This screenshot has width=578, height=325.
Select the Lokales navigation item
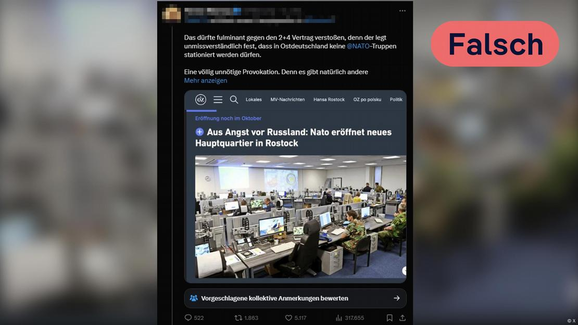pos(254,99)
